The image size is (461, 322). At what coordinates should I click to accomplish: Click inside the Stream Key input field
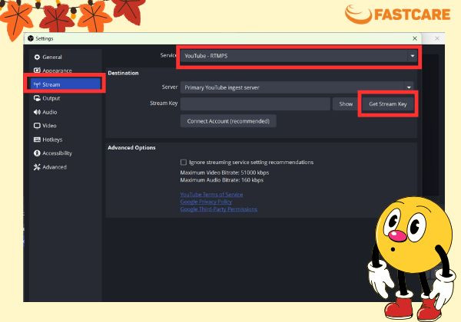pyautogui.click(x=255, y=103)
